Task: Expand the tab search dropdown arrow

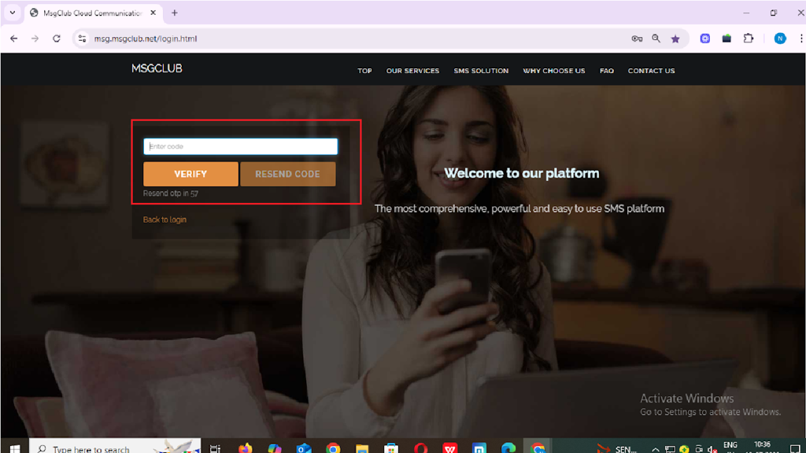Action: point(13,13)
